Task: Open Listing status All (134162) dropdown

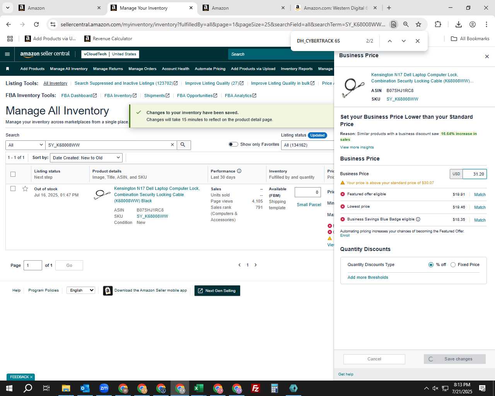Action: click(x=308, y=145)
